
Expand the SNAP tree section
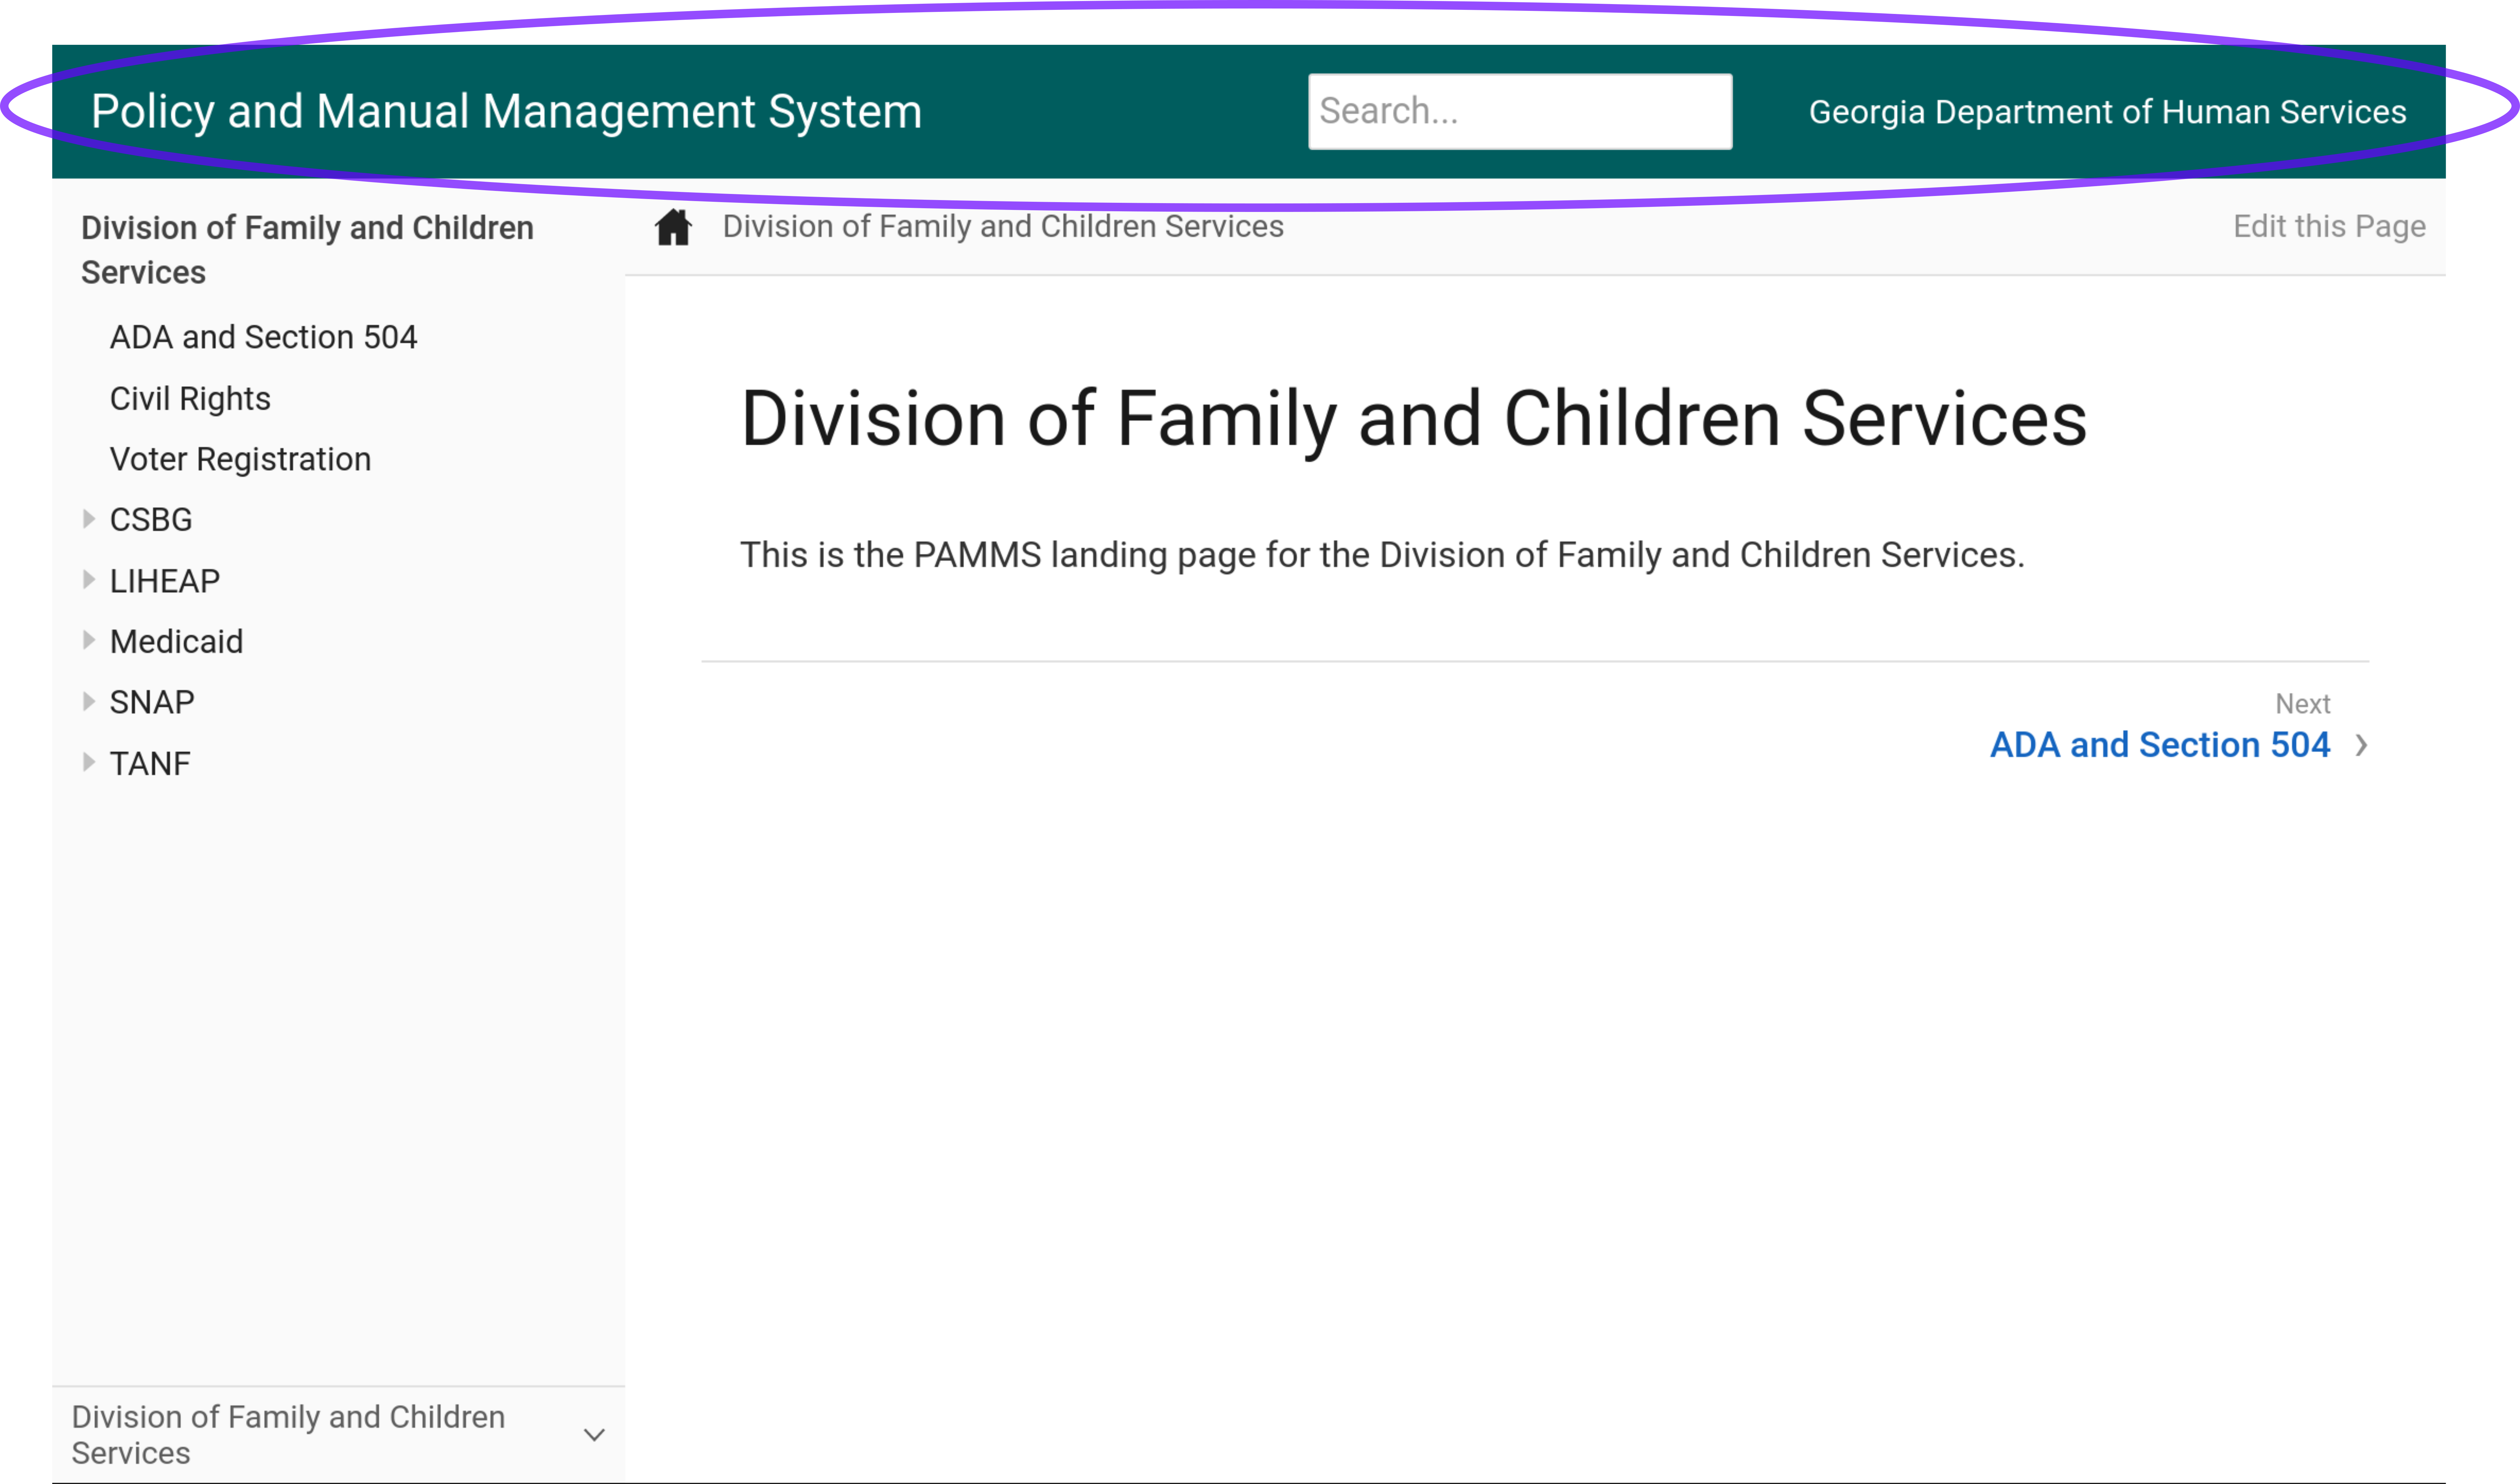point(89,701)
